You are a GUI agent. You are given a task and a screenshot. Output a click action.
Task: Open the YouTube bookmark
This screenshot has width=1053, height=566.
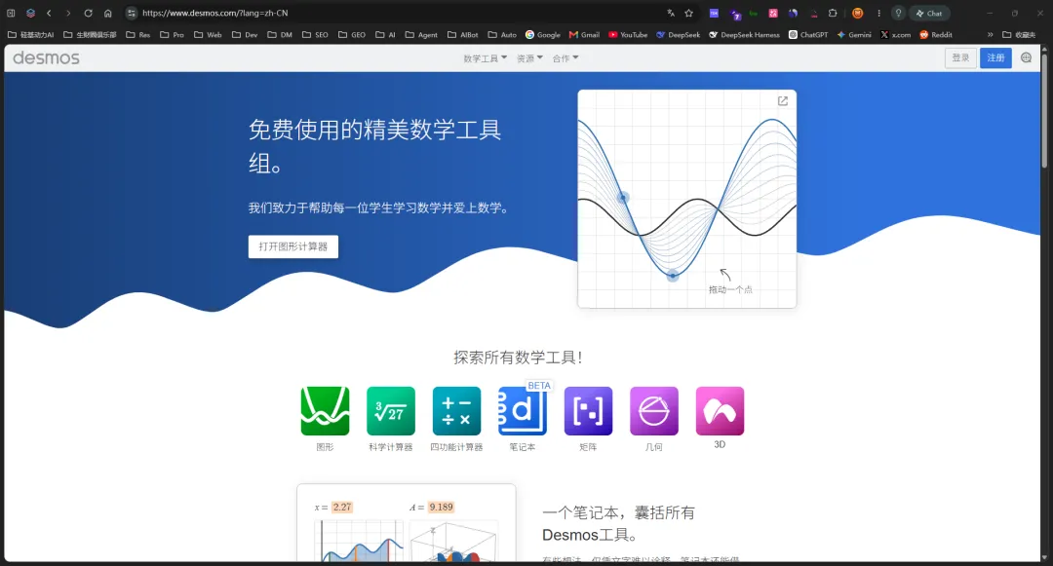628,34
